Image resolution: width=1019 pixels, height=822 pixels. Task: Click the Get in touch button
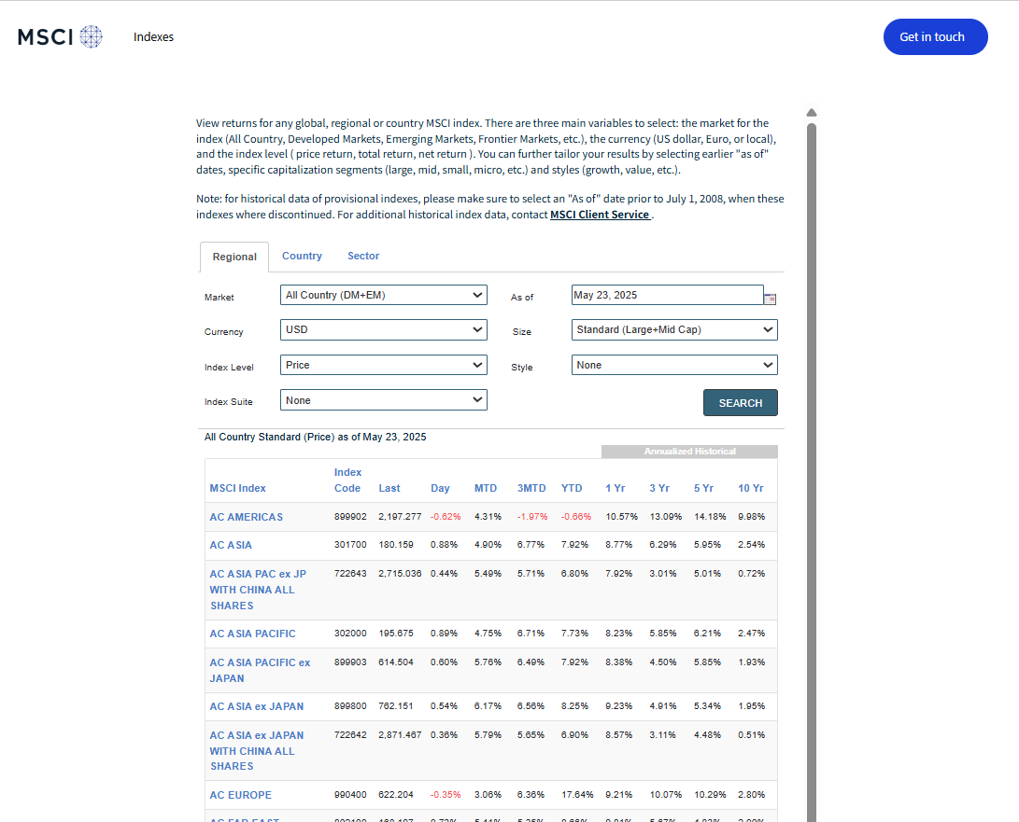point(935,37)
